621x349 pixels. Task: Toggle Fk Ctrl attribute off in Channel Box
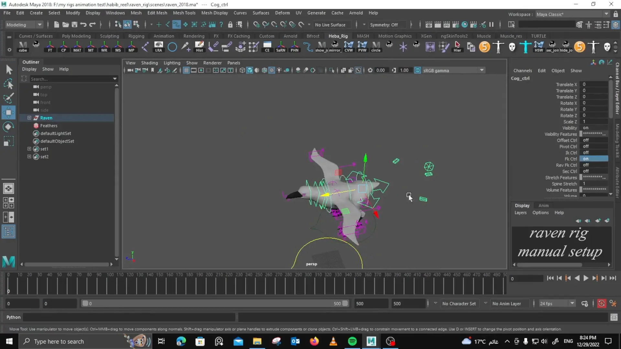click(594, 159)
